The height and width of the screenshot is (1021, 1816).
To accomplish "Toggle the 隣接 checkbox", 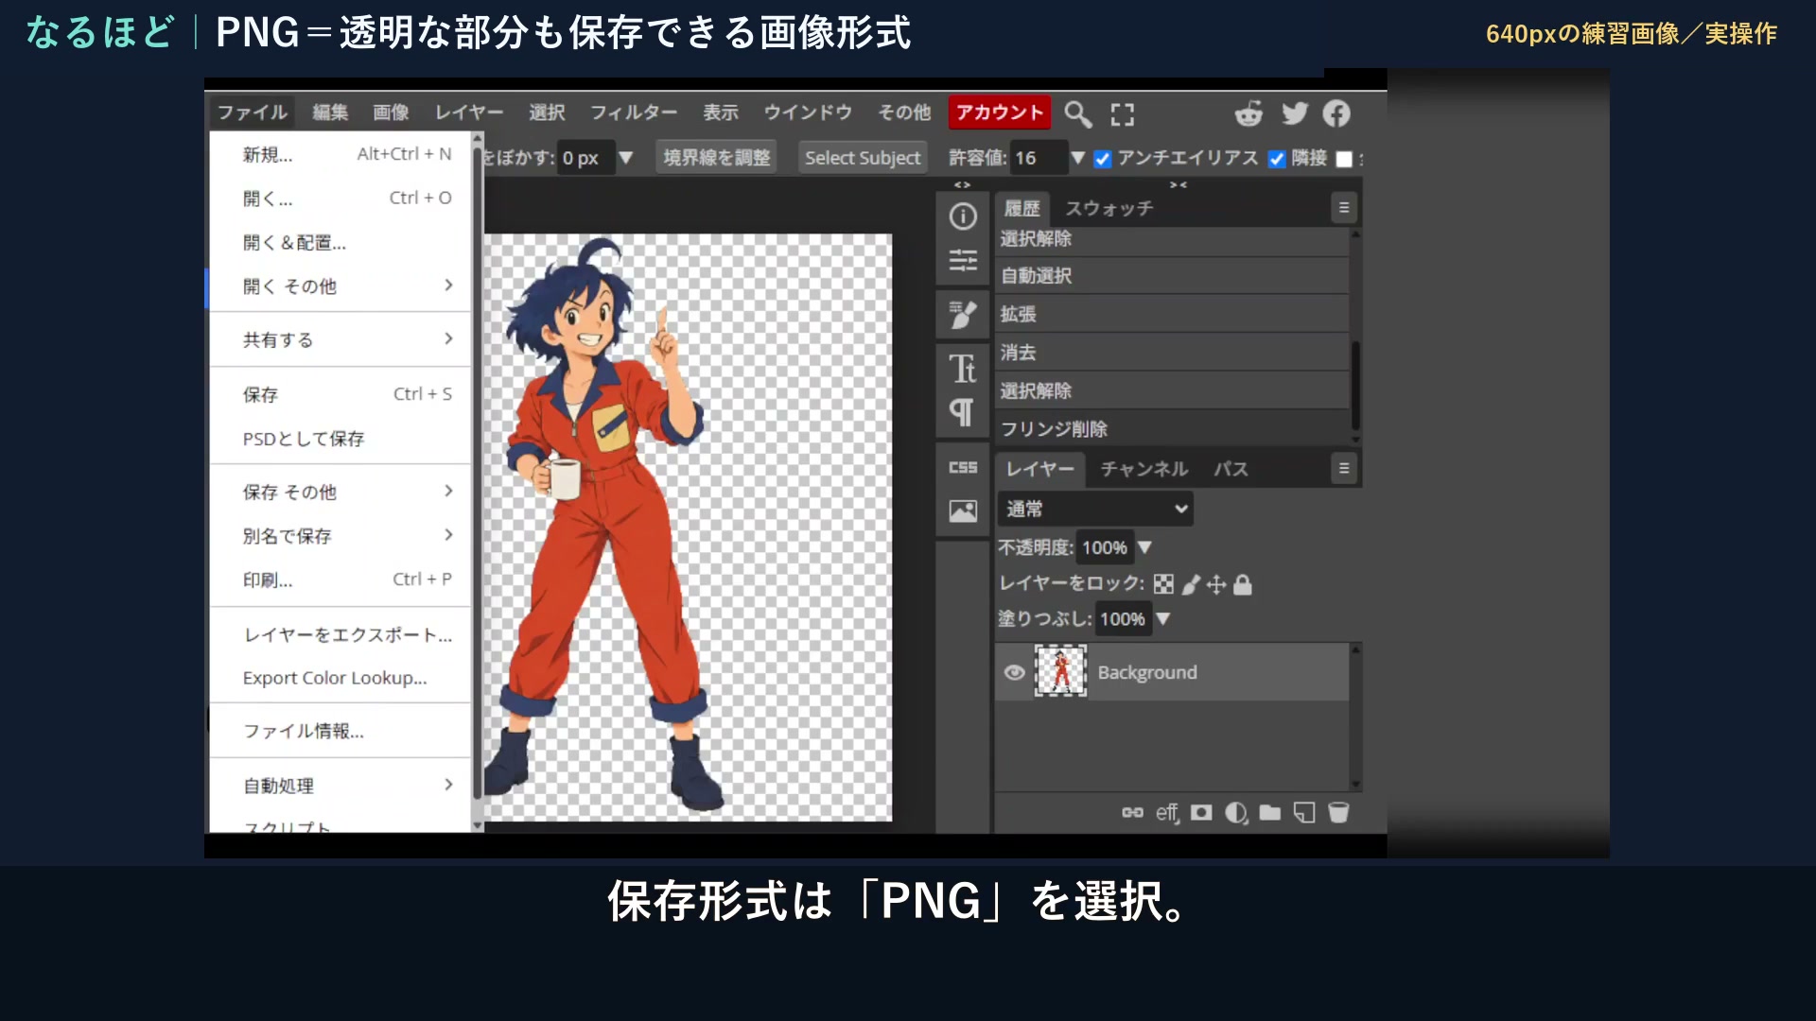I will click(x=1277, y=159).
